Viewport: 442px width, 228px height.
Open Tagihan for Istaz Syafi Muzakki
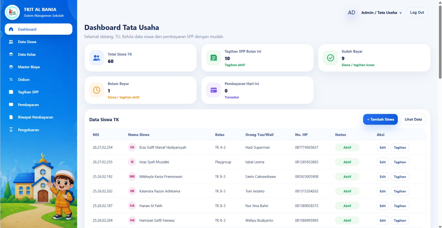[400, 162]
